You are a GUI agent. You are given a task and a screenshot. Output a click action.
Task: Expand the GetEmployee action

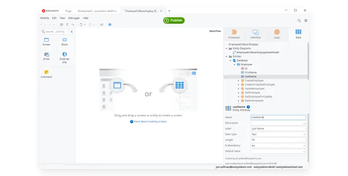point(238,93)
